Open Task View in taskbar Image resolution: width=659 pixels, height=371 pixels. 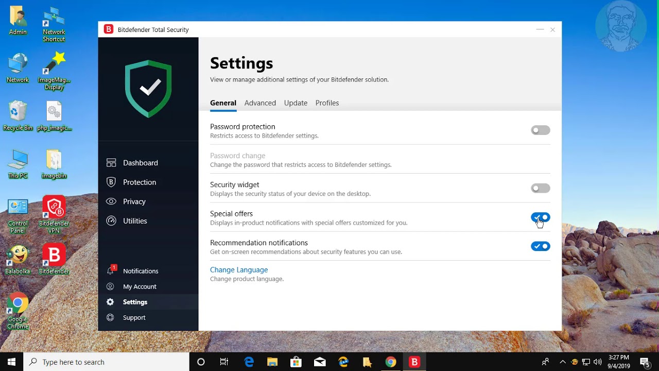pyautogui.click(x=224, y=362)
